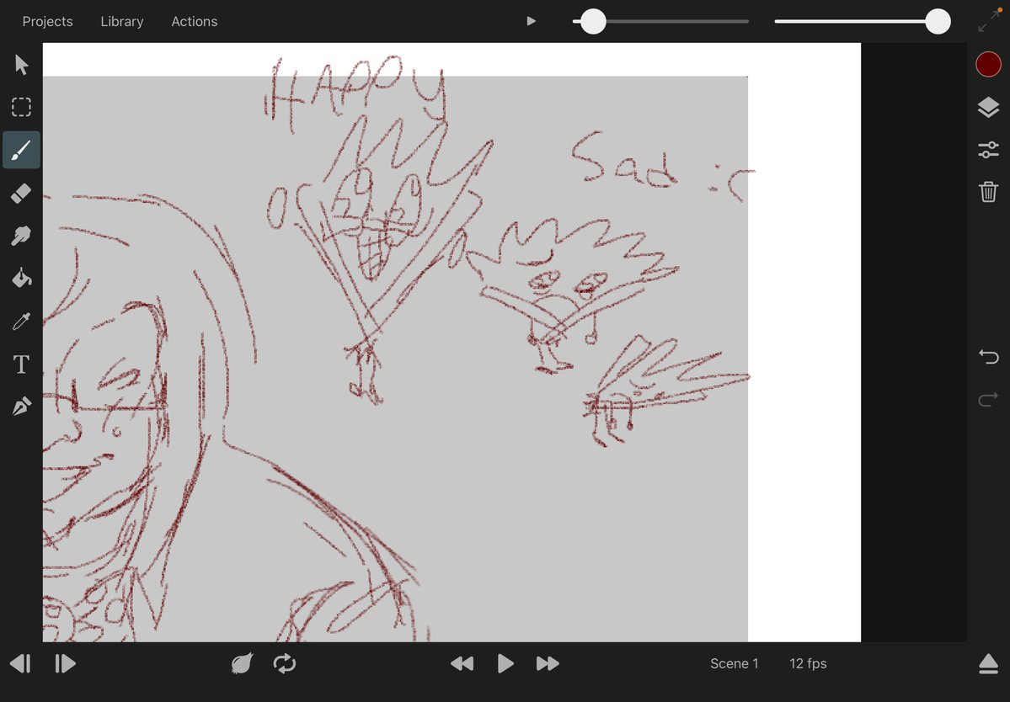The width and height of the screenshot is (1010, 702).
Task: Expand the timeline with eject icon
Action: point(988,663)
